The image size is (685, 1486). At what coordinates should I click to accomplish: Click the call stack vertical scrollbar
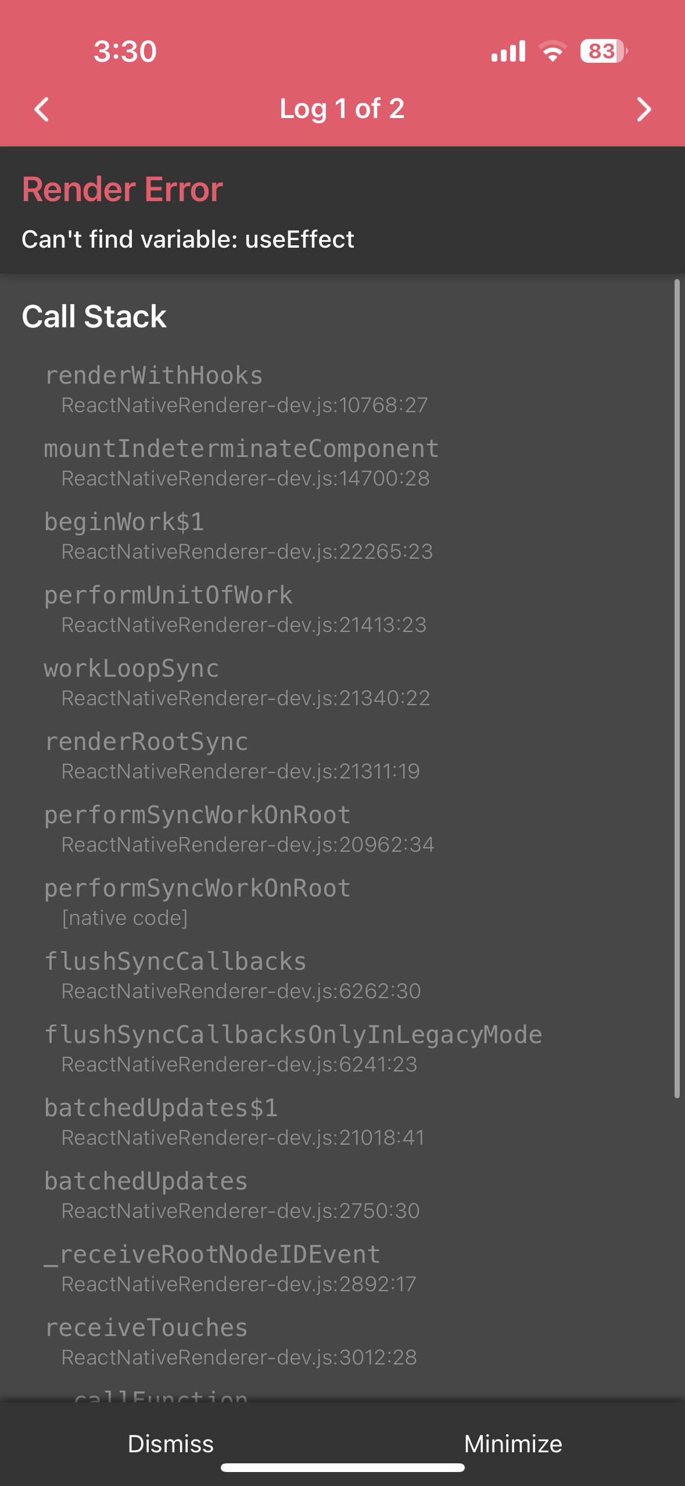677,689
